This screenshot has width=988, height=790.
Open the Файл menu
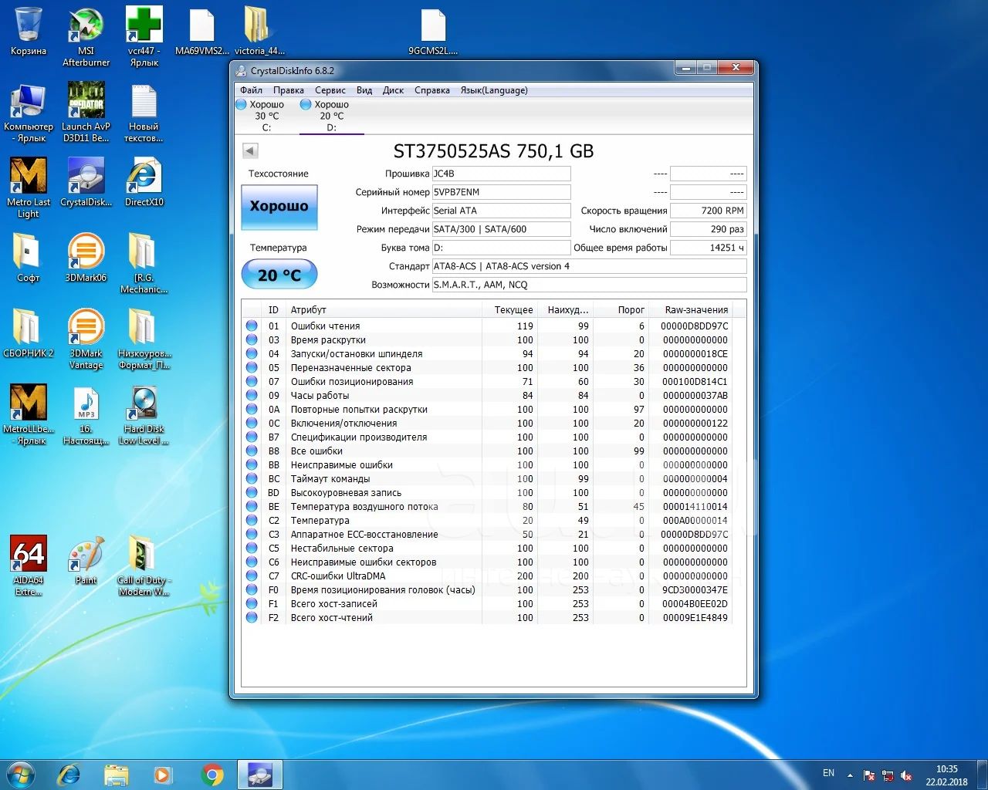(251, 90)
